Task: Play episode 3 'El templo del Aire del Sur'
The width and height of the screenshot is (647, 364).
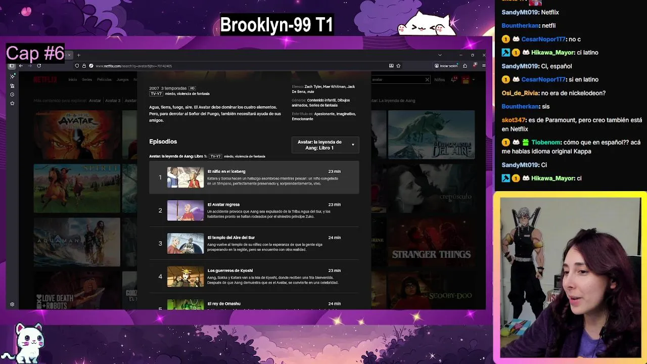Action: click(x=254, y=243)
